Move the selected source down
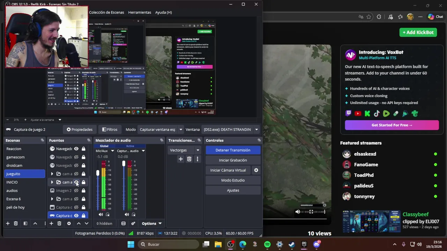Screen dimensions: 447x251 (x=87, y=223)
